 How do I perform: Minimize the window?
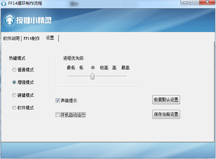(186, 2)
